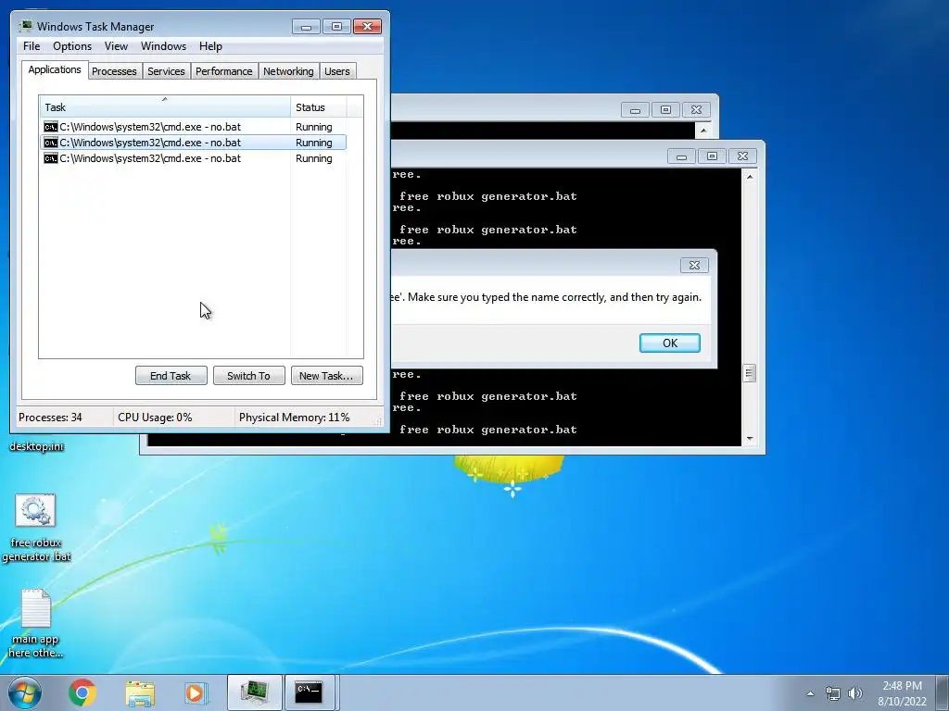
Task: Open the Options menu in Task Manager
Action: pyautogui.click(x=72, y=46)
